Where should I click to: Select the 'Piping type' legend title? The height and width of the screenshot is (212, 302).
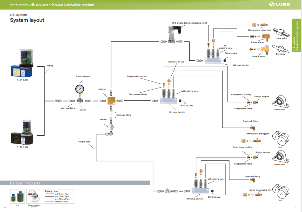51,191
